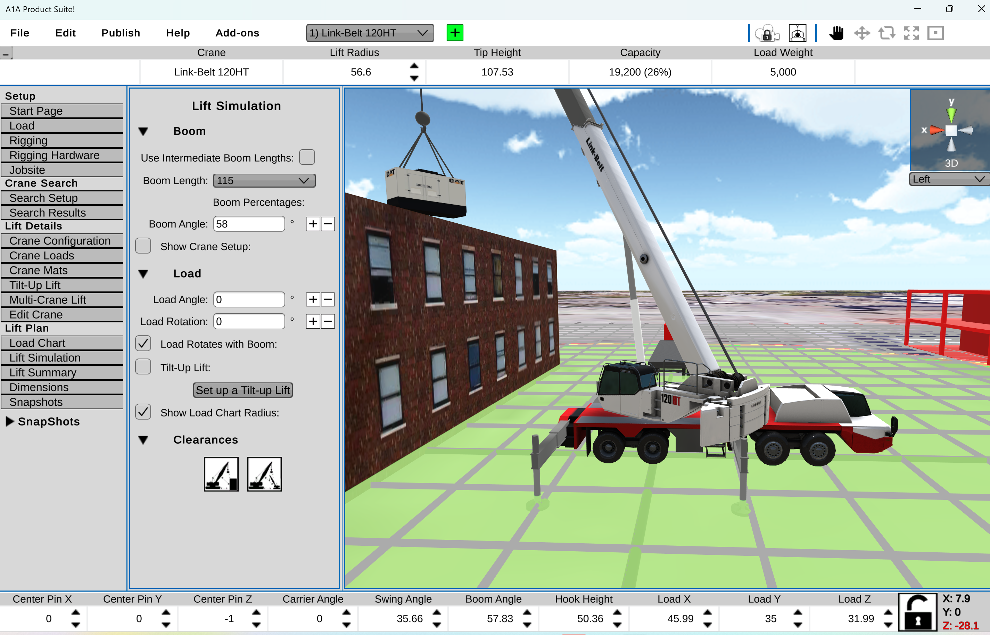
Task: Open the Crane Mats page
Action: pyautogui.click(x=62, y=270)
